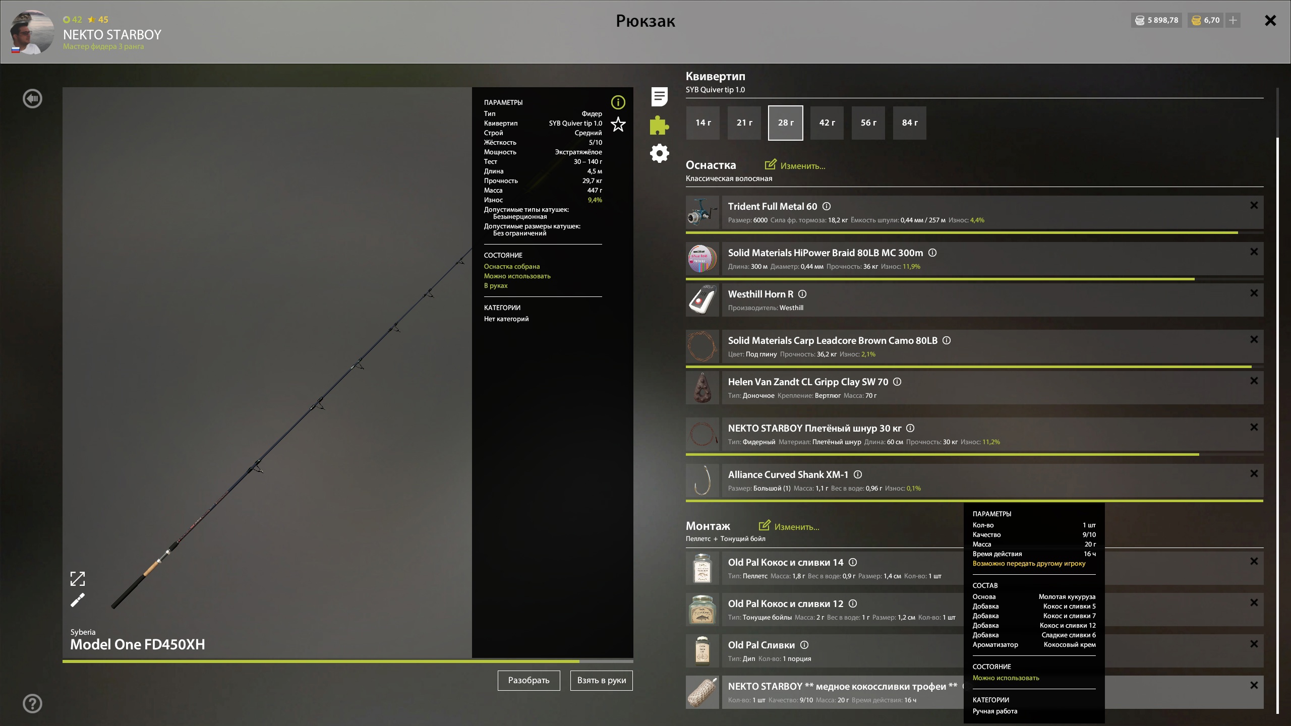The height and width of the screenshot is (726, 1291).
Task: Show info for Trident Full Metal 60
Action: click(827, 206)
